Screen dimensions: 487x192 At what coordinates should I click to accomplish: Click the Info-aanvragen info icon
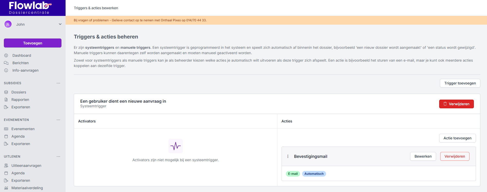(6, 70)
